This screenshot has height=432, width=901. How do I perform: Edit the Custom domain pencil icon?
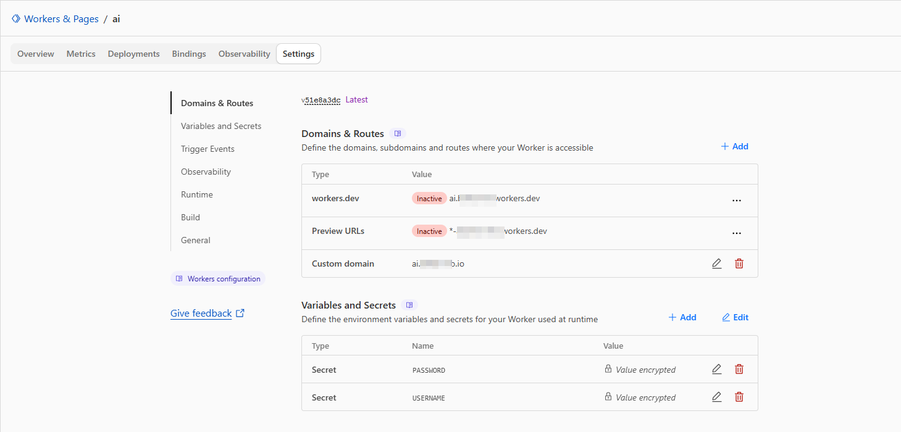coord(716,264)
